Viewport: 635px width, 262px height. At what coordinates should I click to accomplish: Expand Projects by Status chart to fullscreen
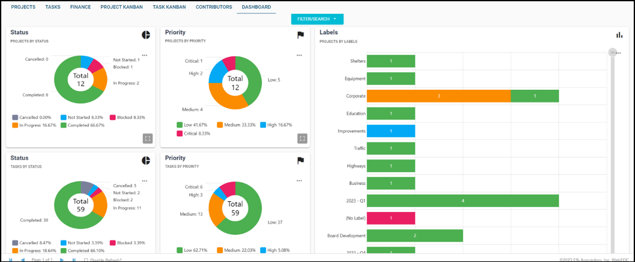(147, 138)
